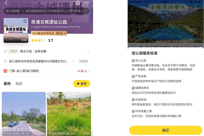Open the ¥34 起 ticket price chevron
This screenshot has height=136, width=204.
(x=89, y=71)
